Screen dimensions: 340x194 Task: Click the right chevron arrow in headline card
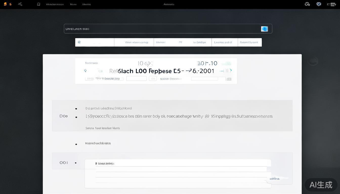click(231, 70)
